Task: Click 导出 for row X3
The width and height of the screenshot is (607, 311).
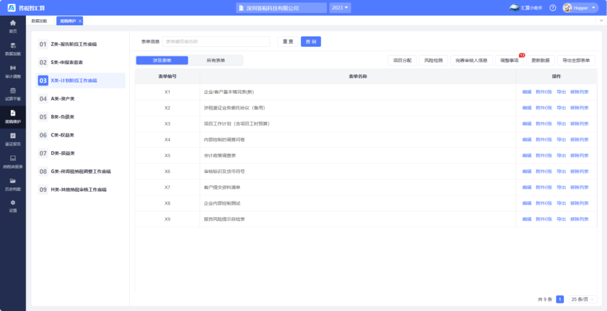Action: [561, 124]
